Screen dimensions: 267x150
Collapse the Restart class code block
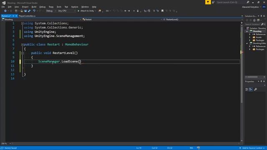[22, 45]
